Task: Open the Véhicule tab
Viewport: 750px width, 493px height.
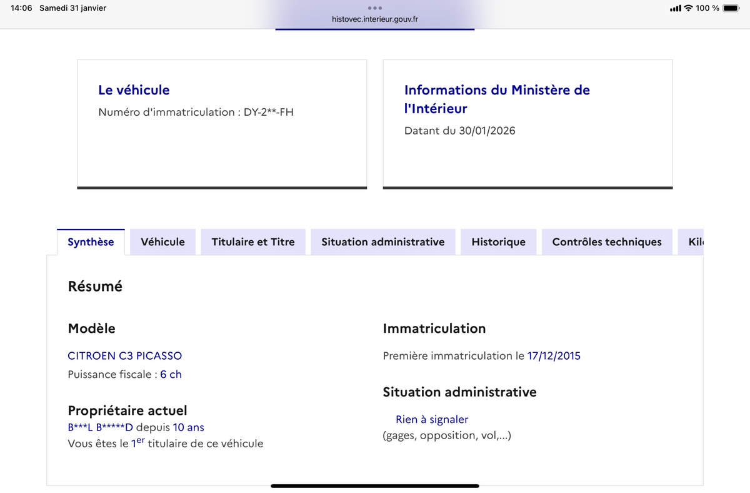Action: 162,241
